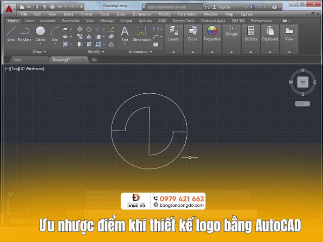323x242 pixels.
Task: Click the [Top] view control label
Action: 15,69
